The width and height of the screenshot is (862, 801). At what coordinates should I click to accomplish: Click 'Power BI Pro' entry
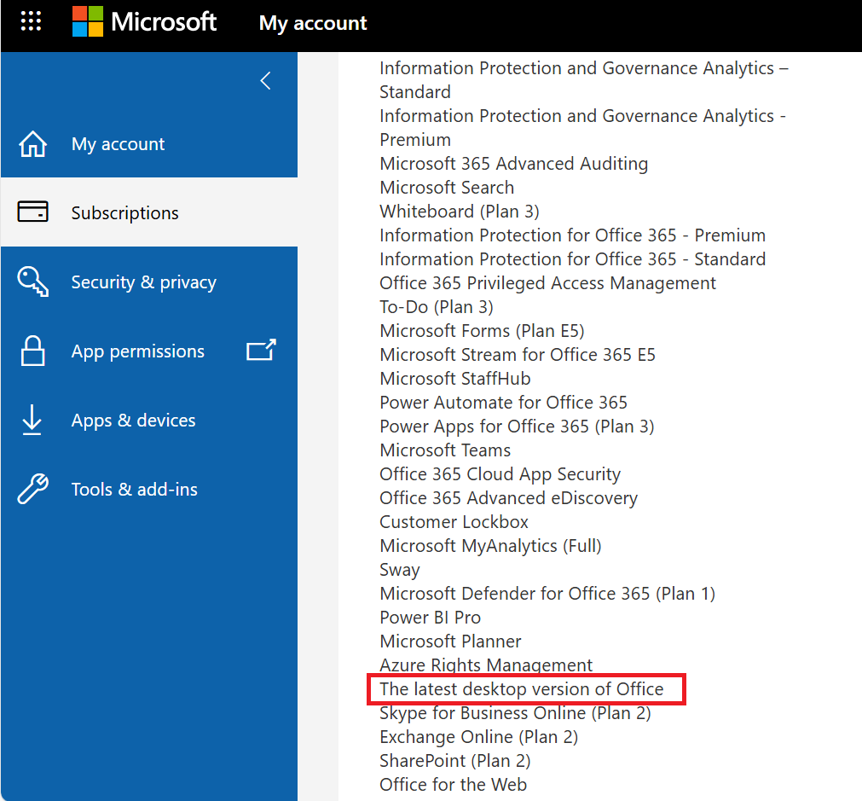click(431, 618)
